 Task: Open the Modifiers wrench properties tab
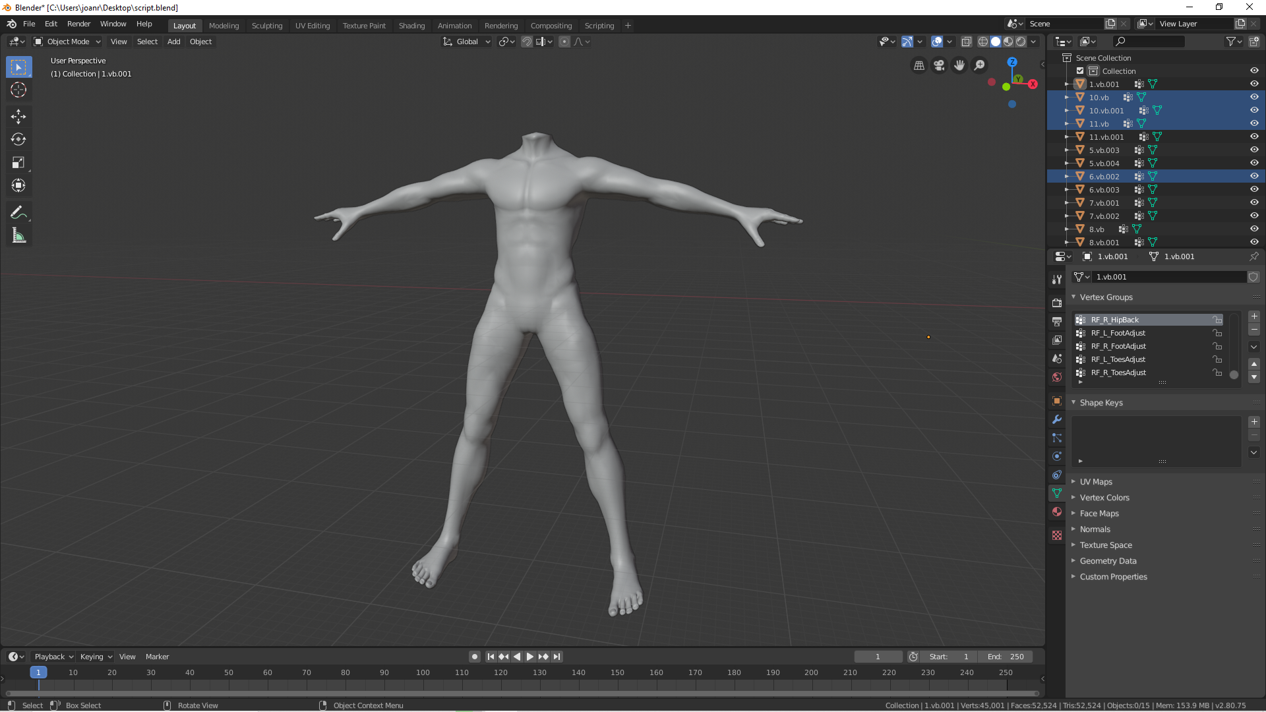coord(1057,419)
